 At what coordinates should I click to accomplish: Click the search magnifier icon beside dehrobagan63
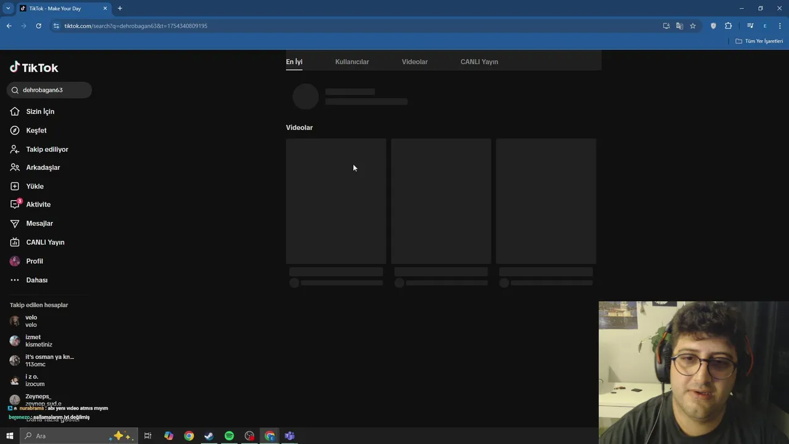coord(15,90)
